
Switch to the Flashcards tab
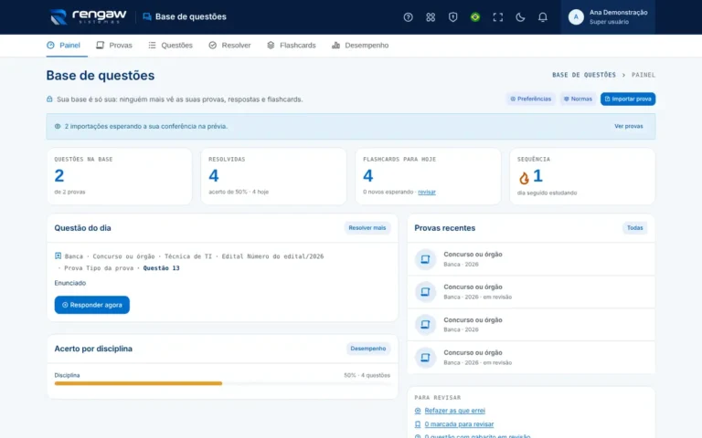click(292, 45)
